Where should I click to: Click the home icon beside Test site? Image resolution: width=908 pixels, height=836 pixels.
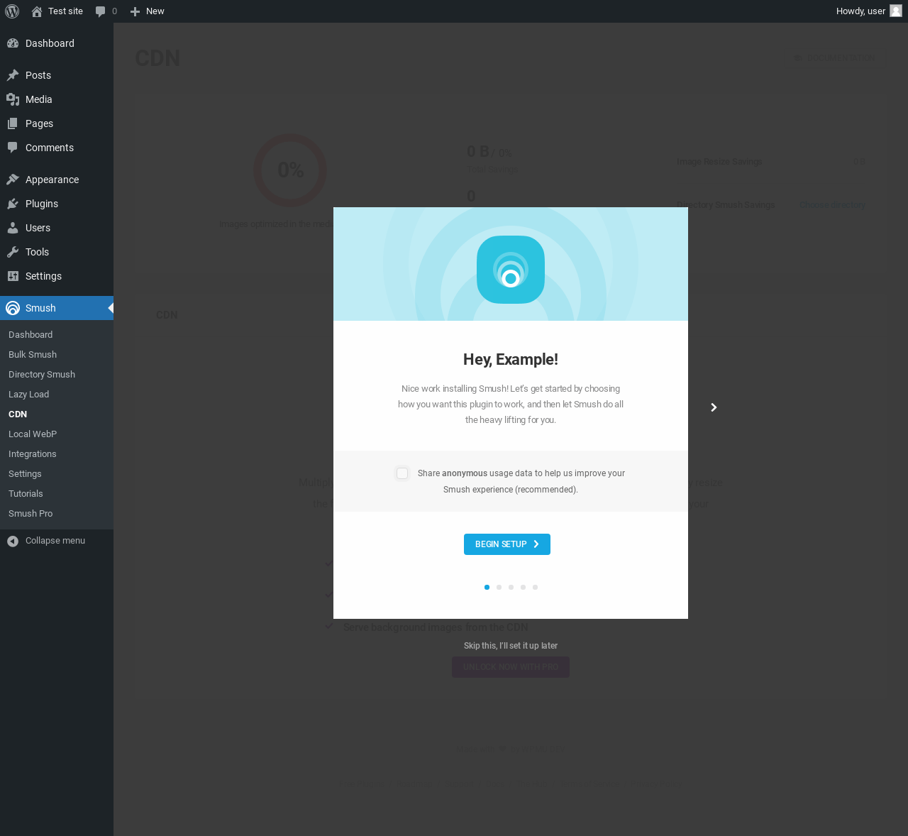[x=37, y=11]
